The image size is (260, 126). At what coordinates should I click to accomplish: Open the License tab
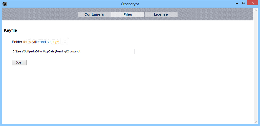coord(161,14)
